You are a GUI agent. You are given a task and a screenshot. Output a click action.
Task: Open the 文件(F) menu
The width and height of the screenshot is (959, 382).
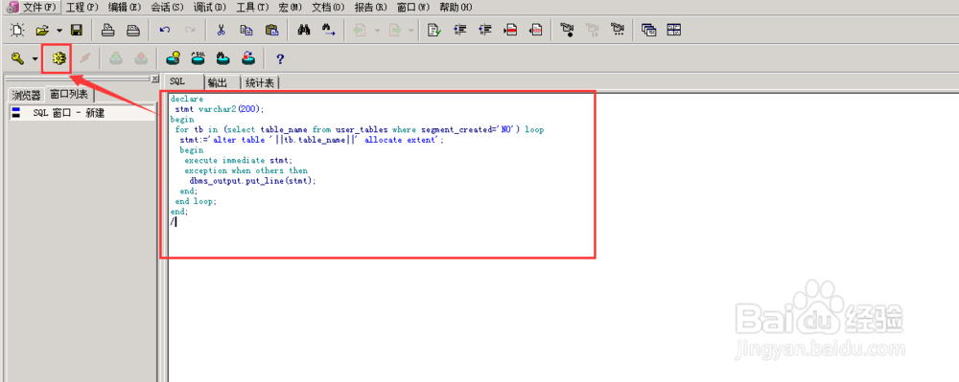click(39, 8)
